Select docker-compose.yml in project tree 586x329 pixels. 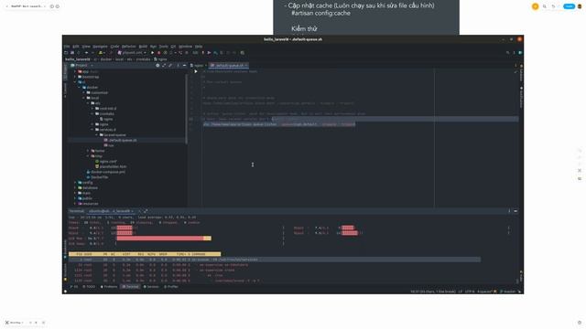(x=106, y=172)
